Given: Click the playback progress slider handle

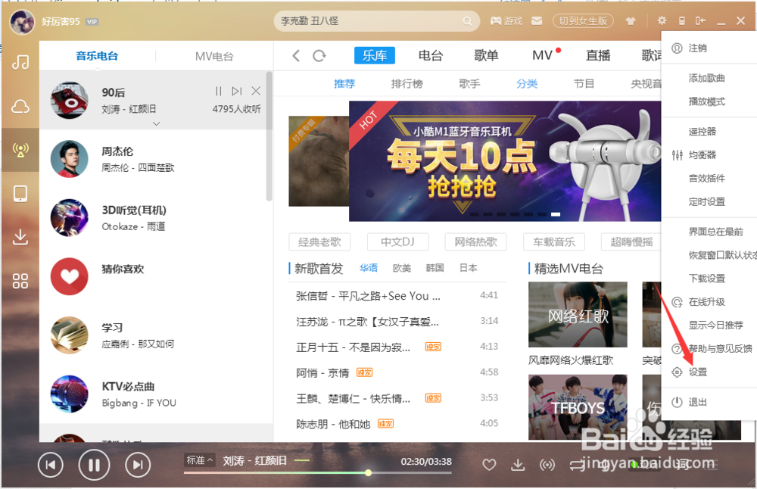Looking at the screenshot, I should 369,472.
